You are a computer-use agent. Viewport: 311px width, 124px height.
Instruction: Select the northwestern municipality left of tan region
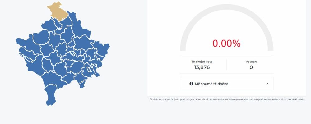pyautogui.click(x=49, y=26)
